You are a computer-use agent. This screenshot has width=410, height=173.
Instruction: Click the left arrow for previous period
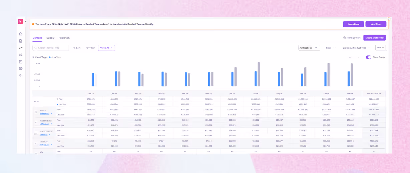[x=350, y=57]
